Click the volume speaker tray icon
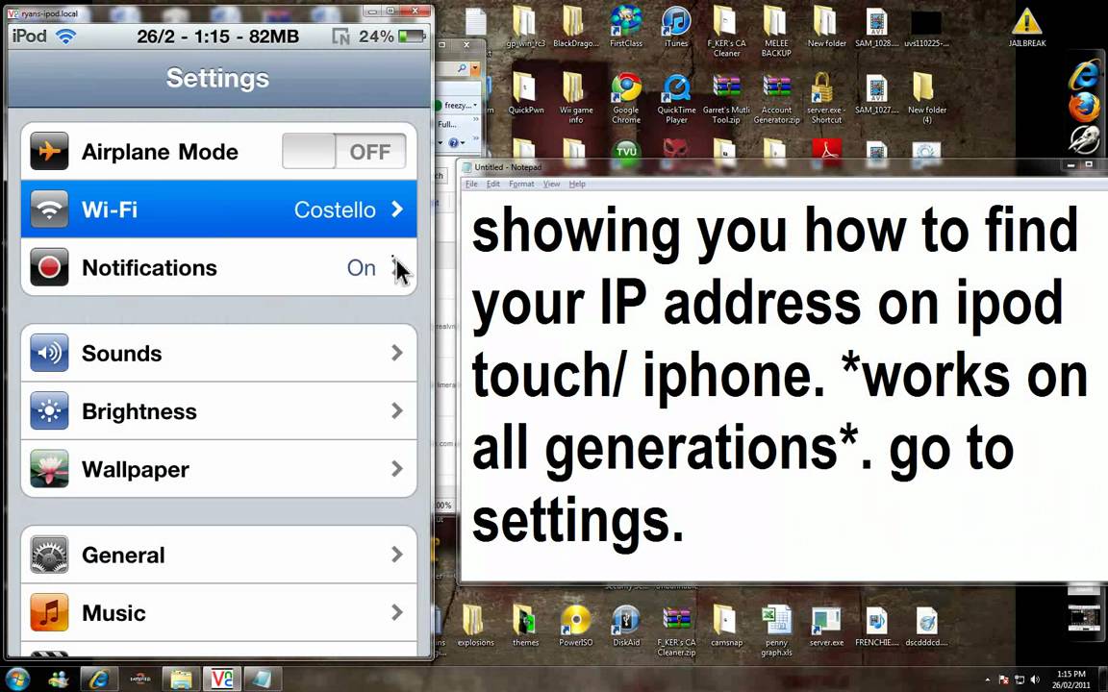The image size is (1108, 692). pos(1035,680)
